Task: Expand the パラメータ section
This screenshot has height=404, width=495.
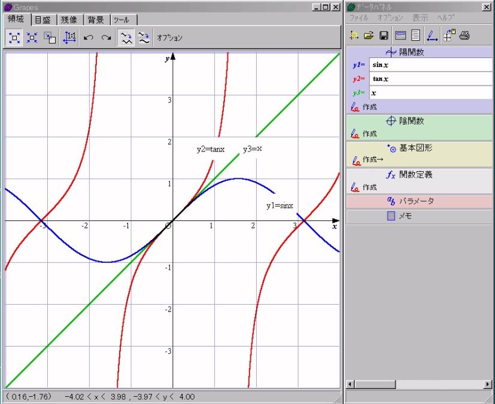Action: coord(419,201)
